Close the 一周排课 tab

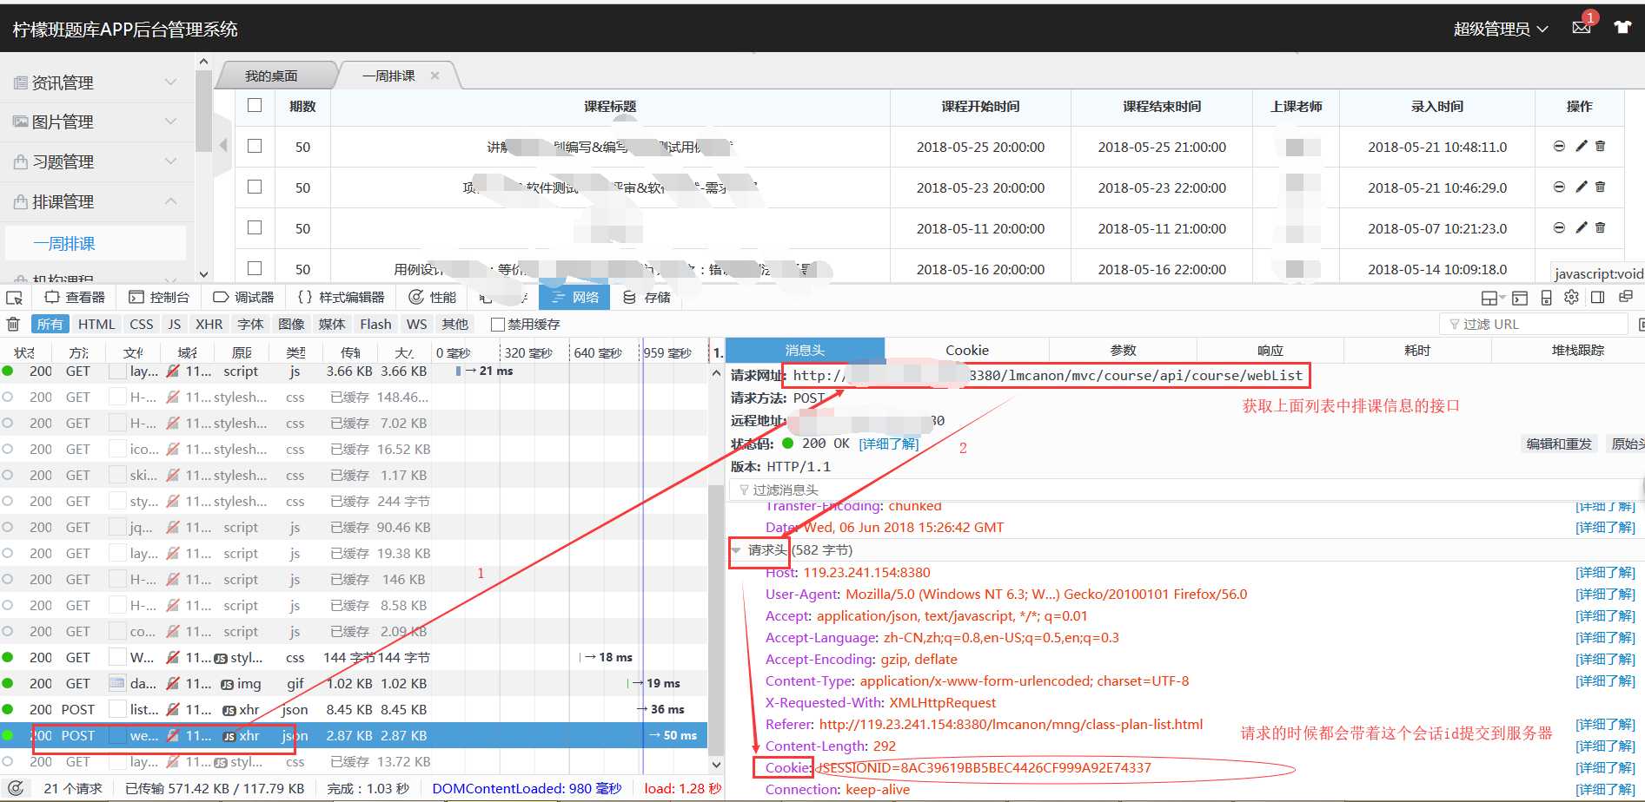tap(434, 76)
